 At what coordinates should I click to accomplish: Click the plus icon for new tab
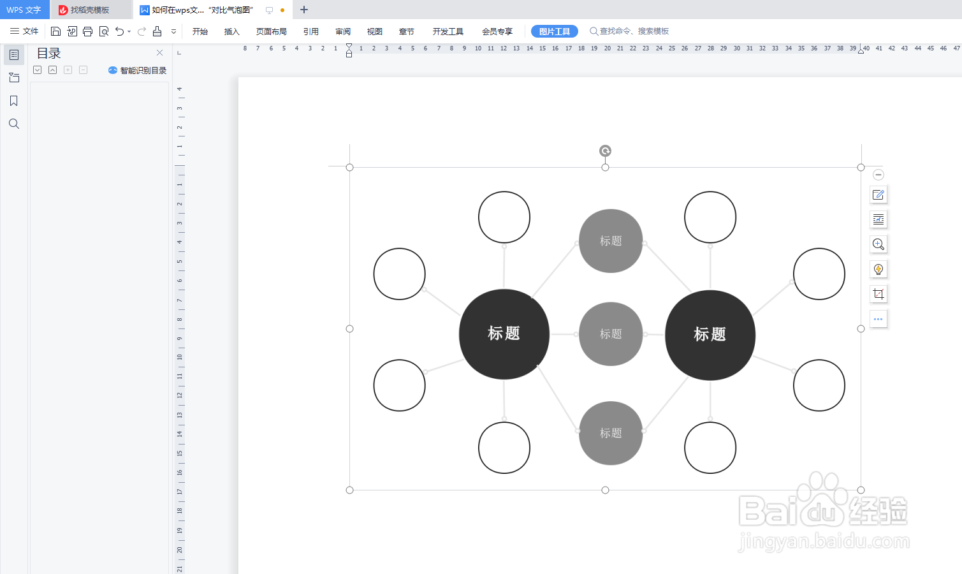coord(304,10)
